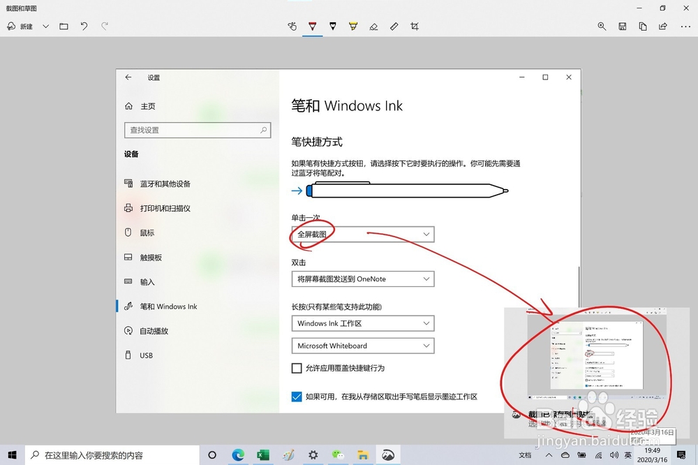
Task: Select the image crop tool
Action: (415, 26)
